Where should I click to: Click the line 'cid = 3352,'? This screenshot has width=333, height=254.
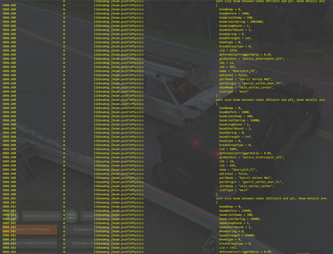click(229, 247)
